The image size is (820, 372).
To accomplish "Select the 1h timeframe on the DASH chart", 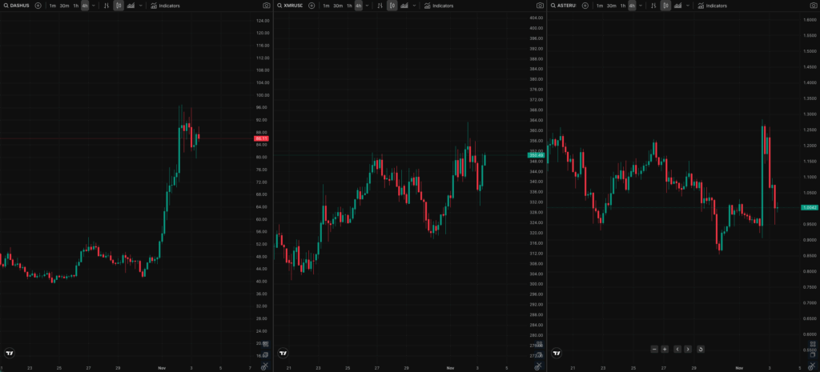I will 76,6.
